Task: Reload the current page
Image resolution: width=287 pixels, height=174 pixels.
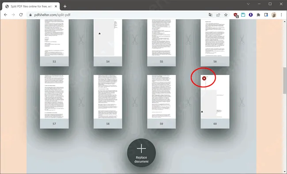Action: click(x=21, y=15)
